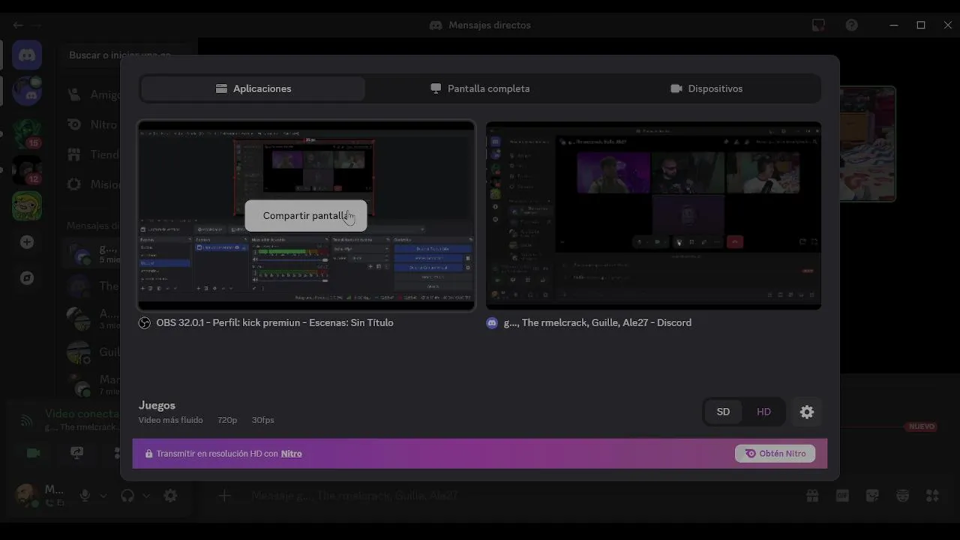Screen dimensions: 960x540
Task: Open the gift icon in chat bar
Action: (812, 496)
